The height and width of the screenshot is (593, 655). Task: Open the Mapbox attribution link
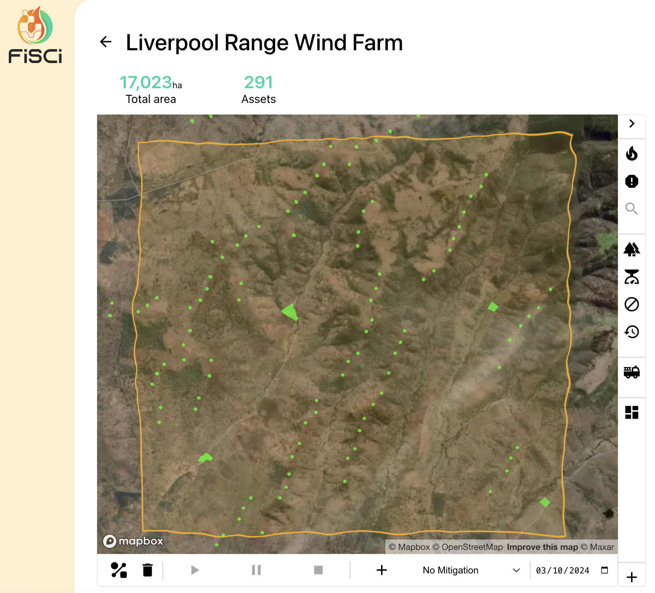[x=409, y=547]
